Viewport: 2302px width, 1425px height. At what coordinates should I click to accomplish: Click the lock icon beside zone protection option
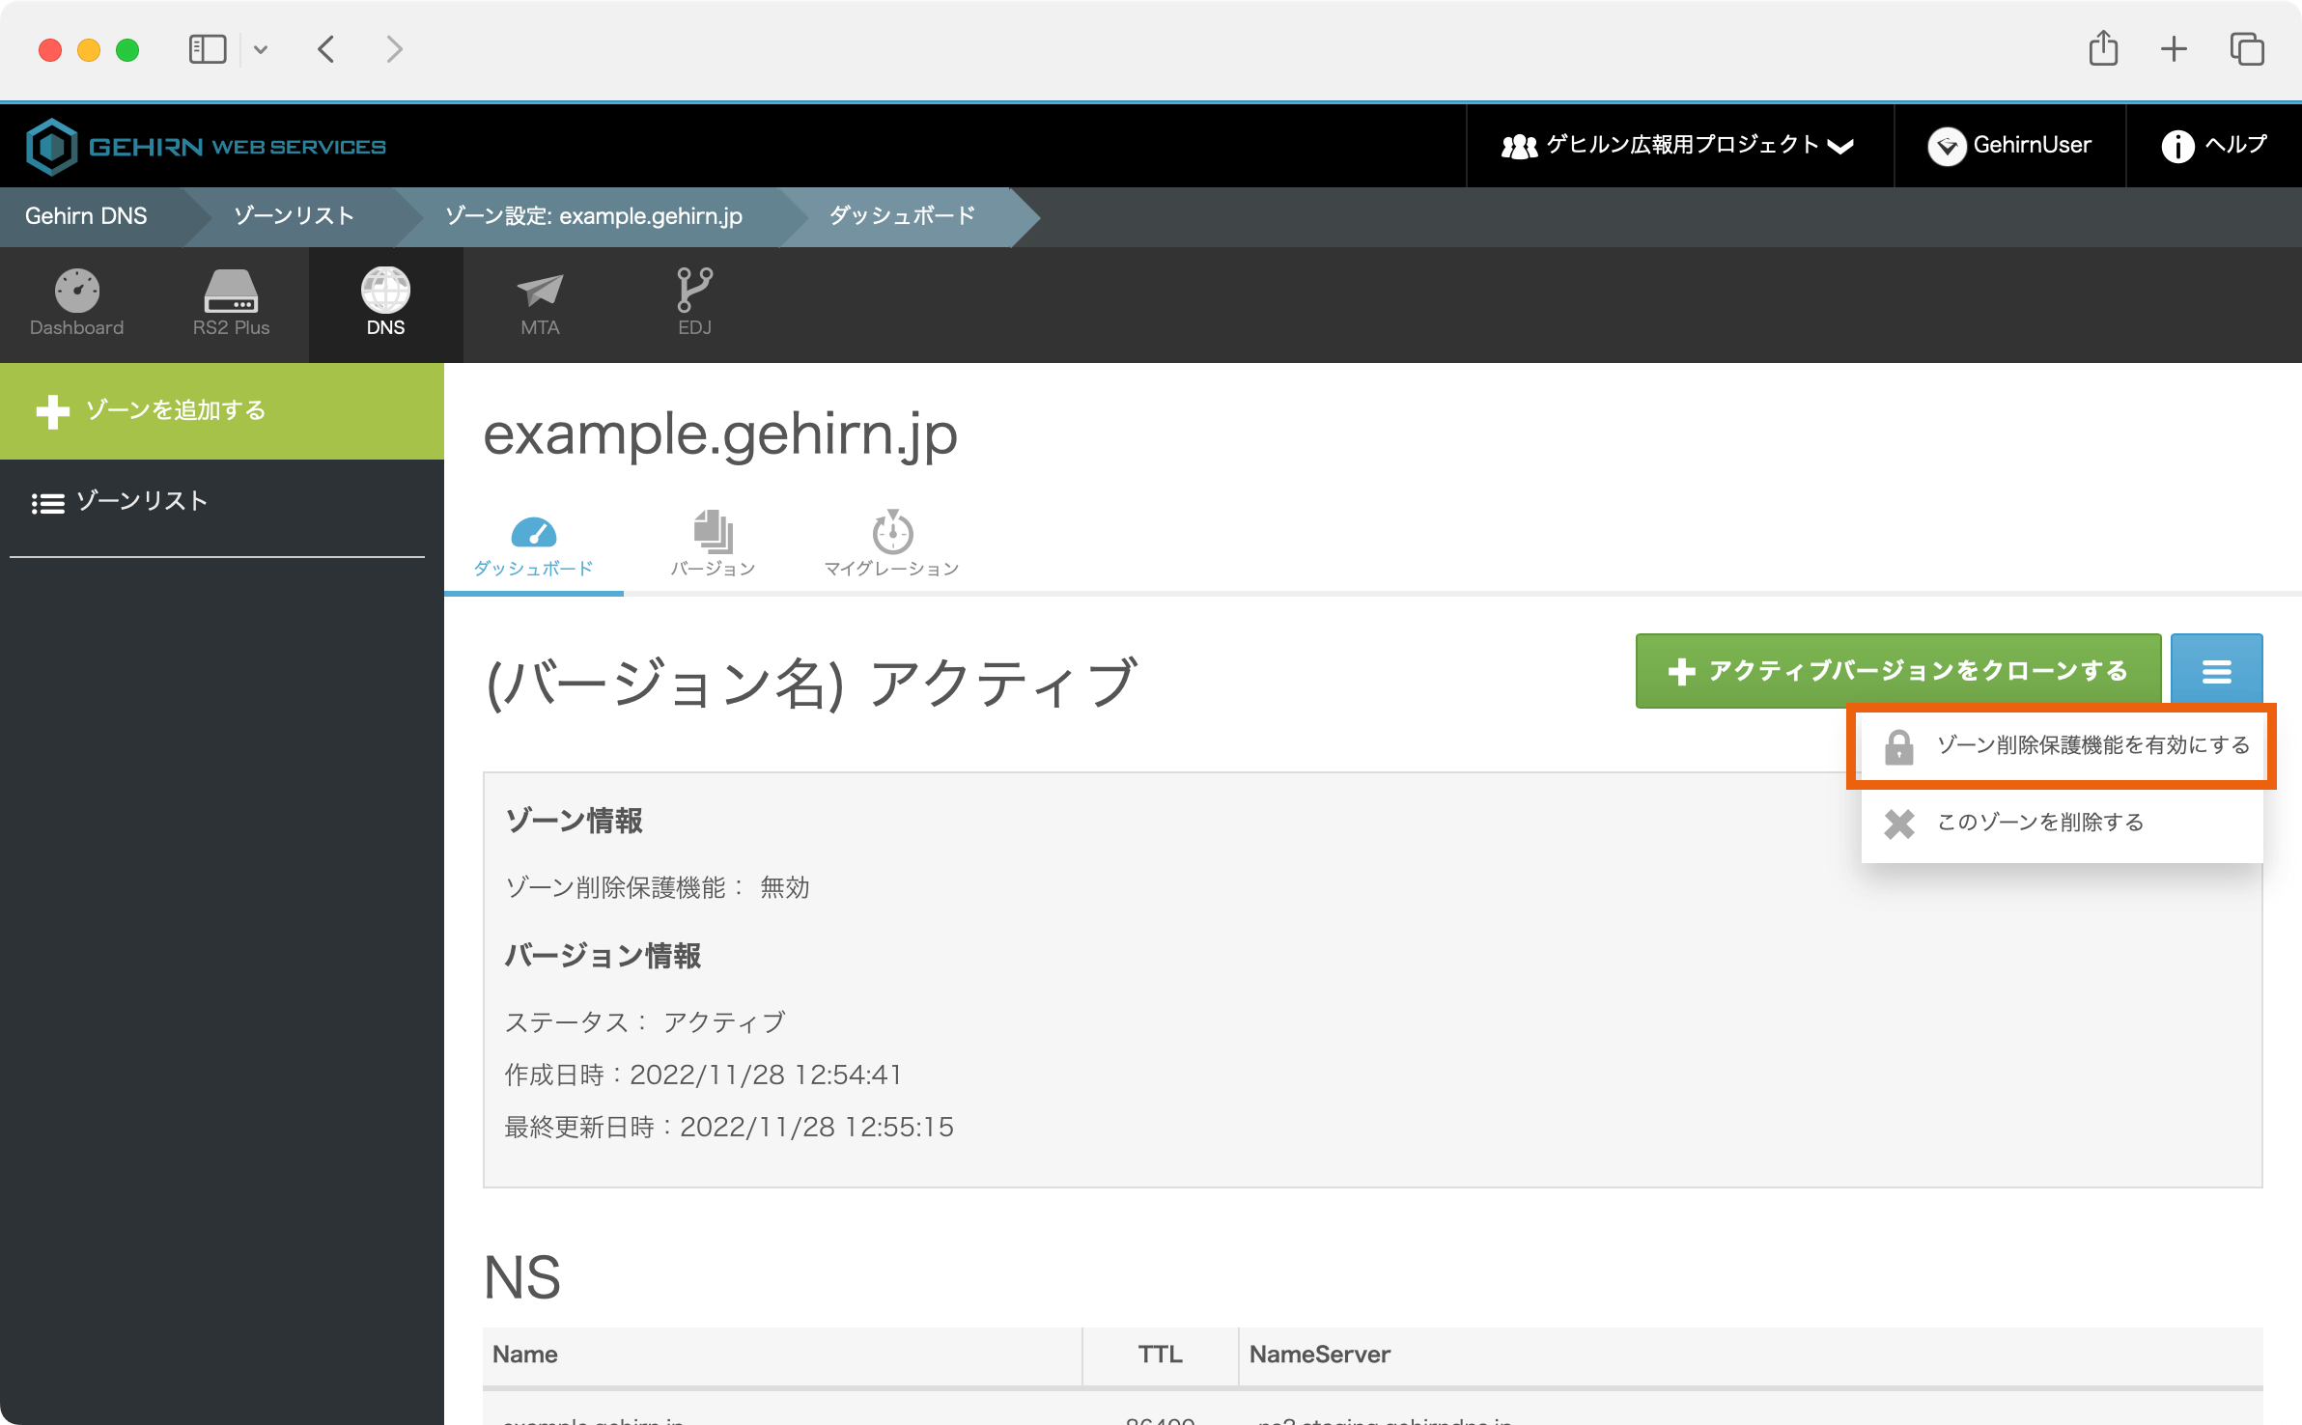(x=1901, y=745)
